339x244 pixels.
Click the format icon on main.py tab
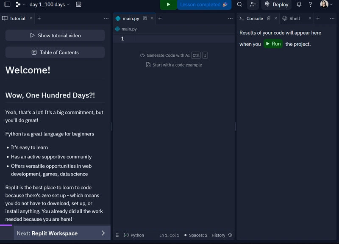[x=145, y=18]
